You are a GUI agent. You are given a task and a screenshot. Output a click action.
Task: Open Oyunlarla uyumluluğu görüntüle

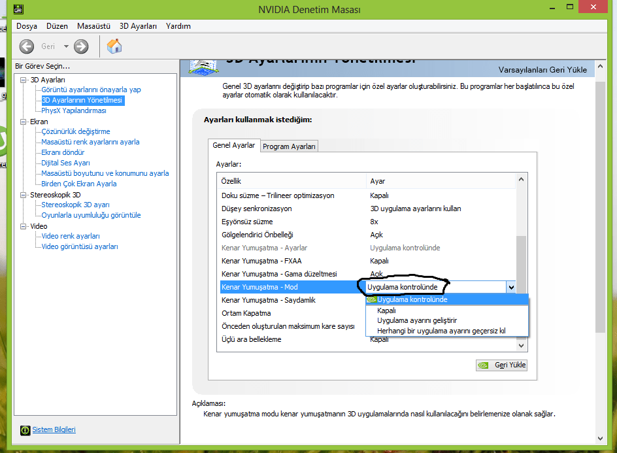(92, 215)
